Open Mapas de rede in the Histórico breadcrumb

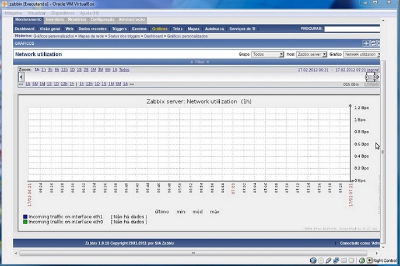[x=91, y=37]
